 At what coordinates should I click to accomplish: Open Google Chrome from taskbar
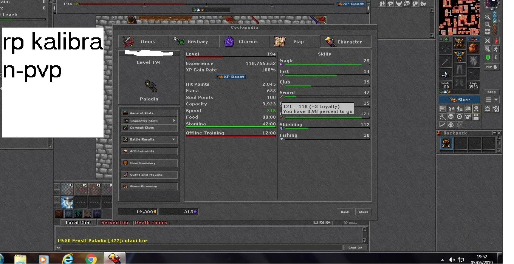click(91, 259)
